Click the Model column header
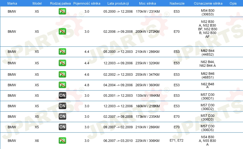This screenshot has width=243, height=149. point(37,3)
